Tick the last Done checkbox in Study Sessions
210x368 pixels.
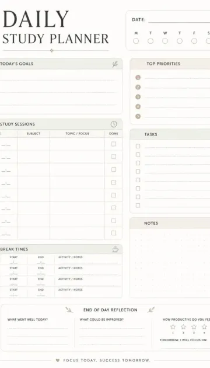[x=114, y=233]
